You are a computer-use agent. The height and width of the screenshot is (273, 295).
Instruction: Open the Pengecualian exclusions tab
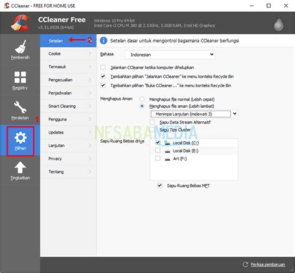click(68, 80)
